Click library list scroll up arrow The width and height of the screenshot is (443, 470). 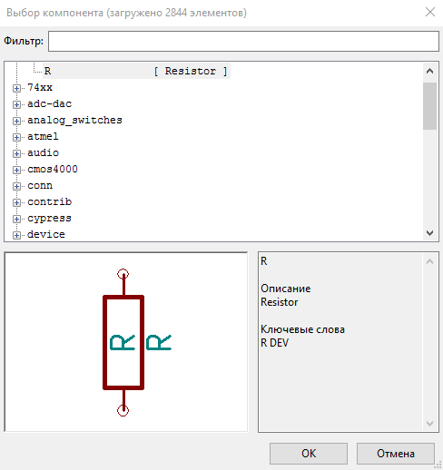tap(429, 71)
